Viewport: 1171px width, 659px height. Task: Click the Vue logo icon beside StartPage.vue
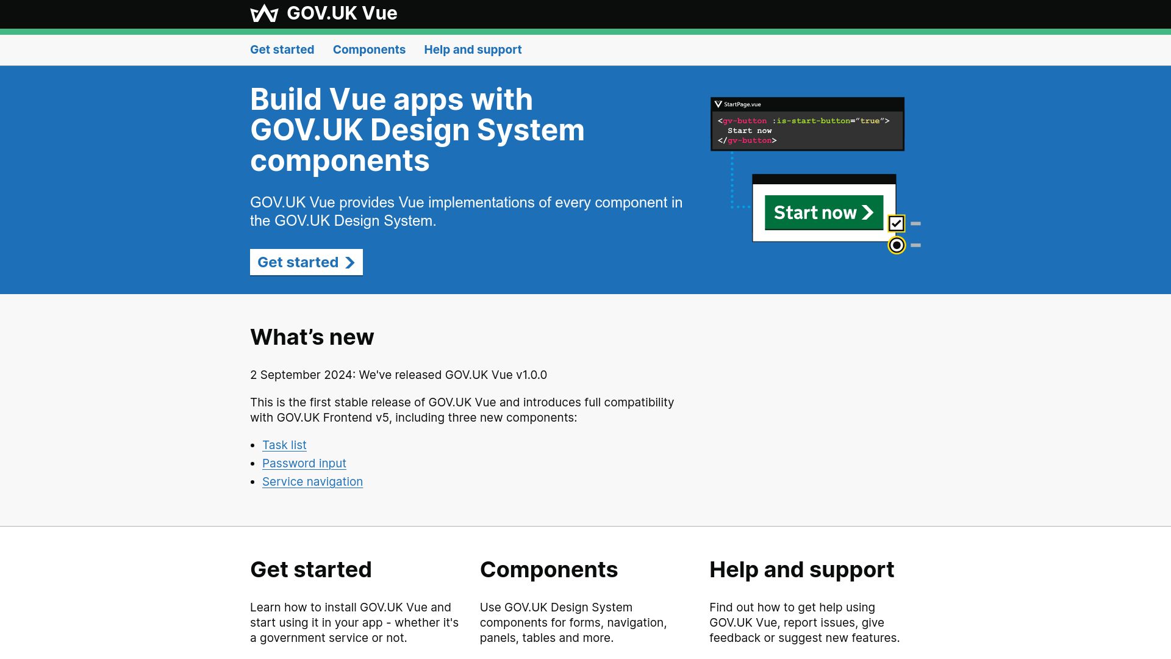tap(718, 104)
